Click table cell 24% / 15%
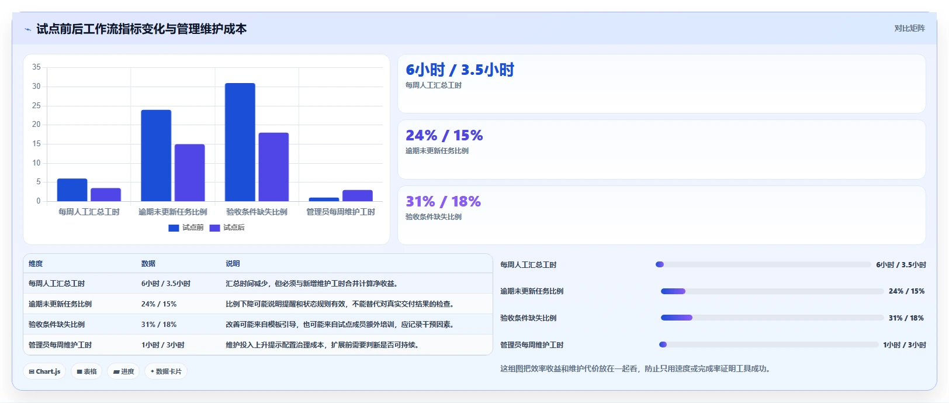949x403 pixels. click(x=159, y=304)
